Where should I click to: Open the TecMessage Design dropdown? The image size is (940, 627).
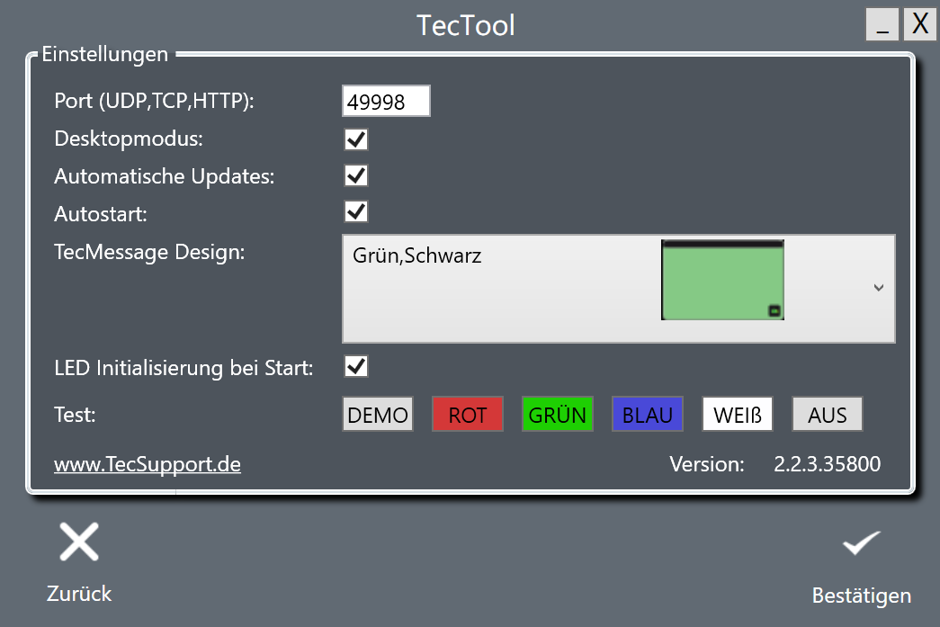619,289
